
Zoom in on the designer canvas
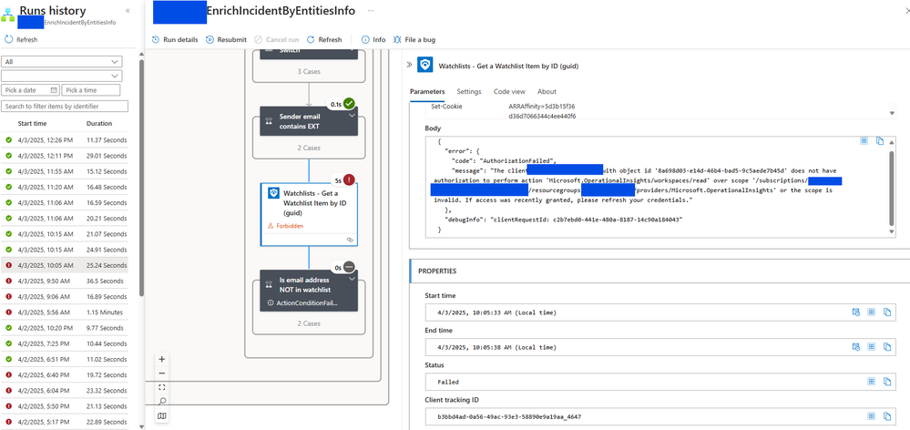[x=162, y=359]
